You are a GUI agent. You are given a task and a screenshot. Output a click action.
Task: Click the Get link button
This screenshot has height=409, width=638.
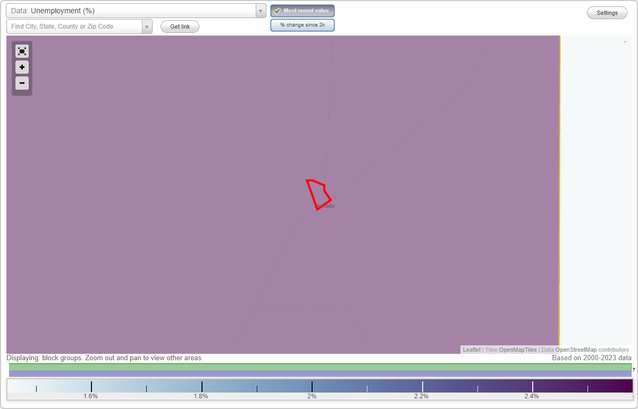(x=180, y=27)
